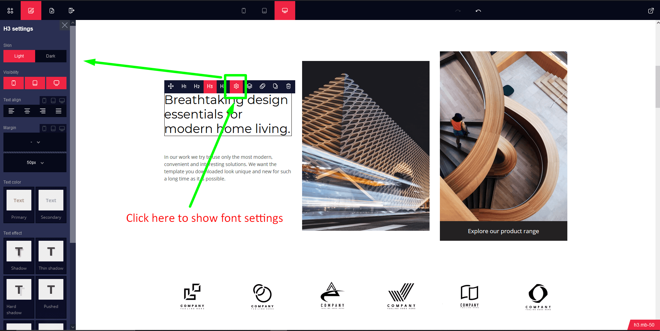Click the duplicate icon in heading toolbar
This screenshot has height=331, width=660.
(275, 86)
